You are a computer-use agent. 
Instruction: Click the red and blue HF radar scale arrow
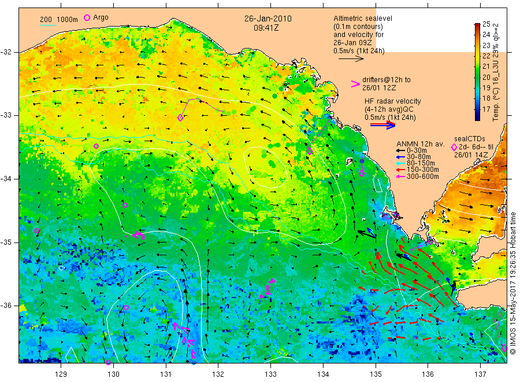coord(382,125)
